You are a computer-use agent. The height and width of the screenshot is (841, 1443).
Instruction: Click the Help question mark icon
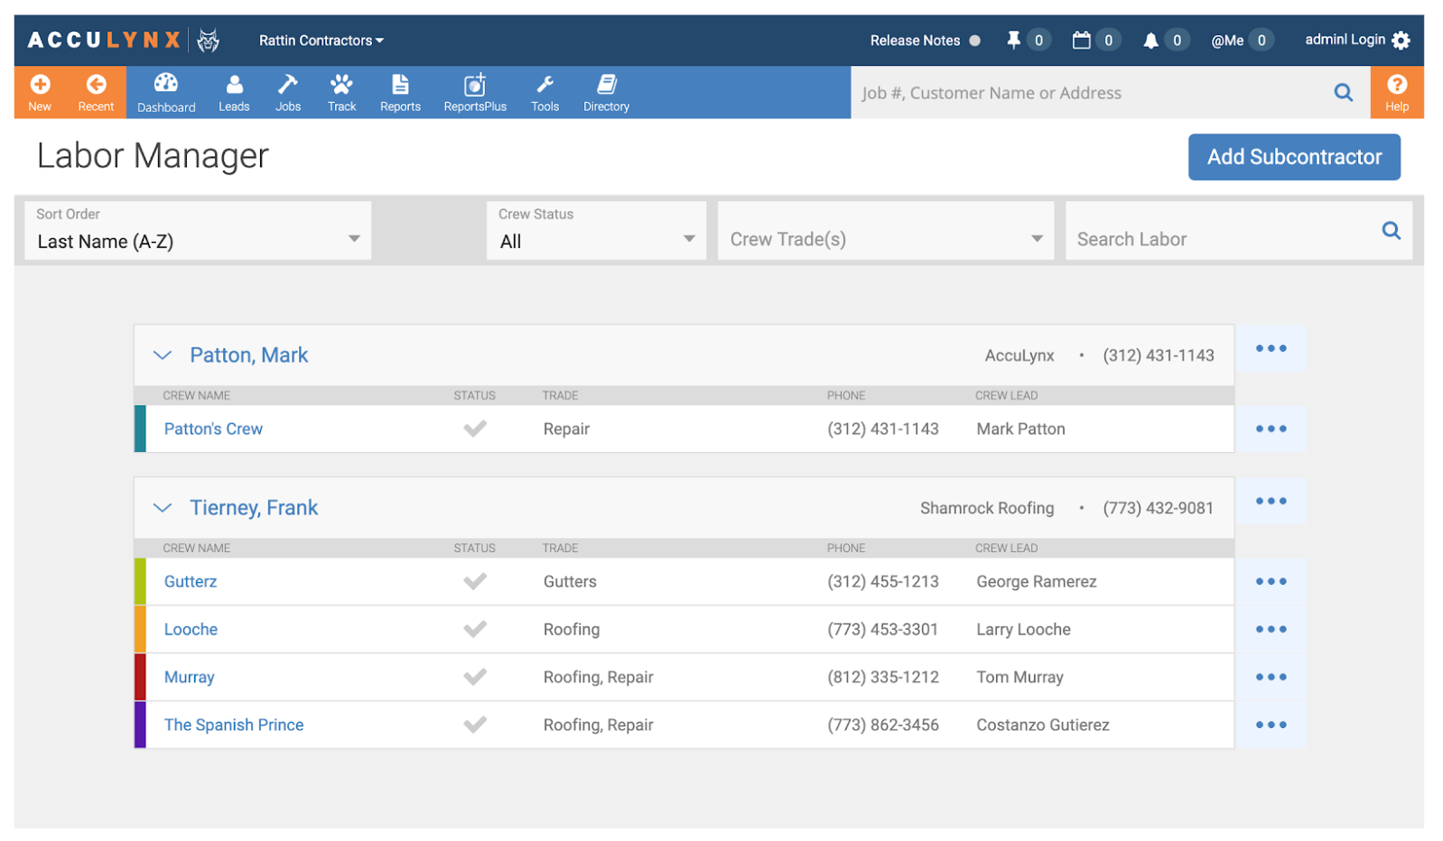click(1397, 85)
